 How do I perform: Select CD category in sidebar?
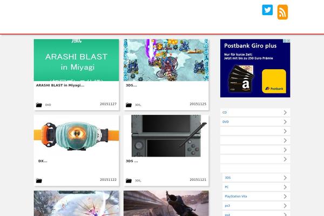tap(255, 112)
